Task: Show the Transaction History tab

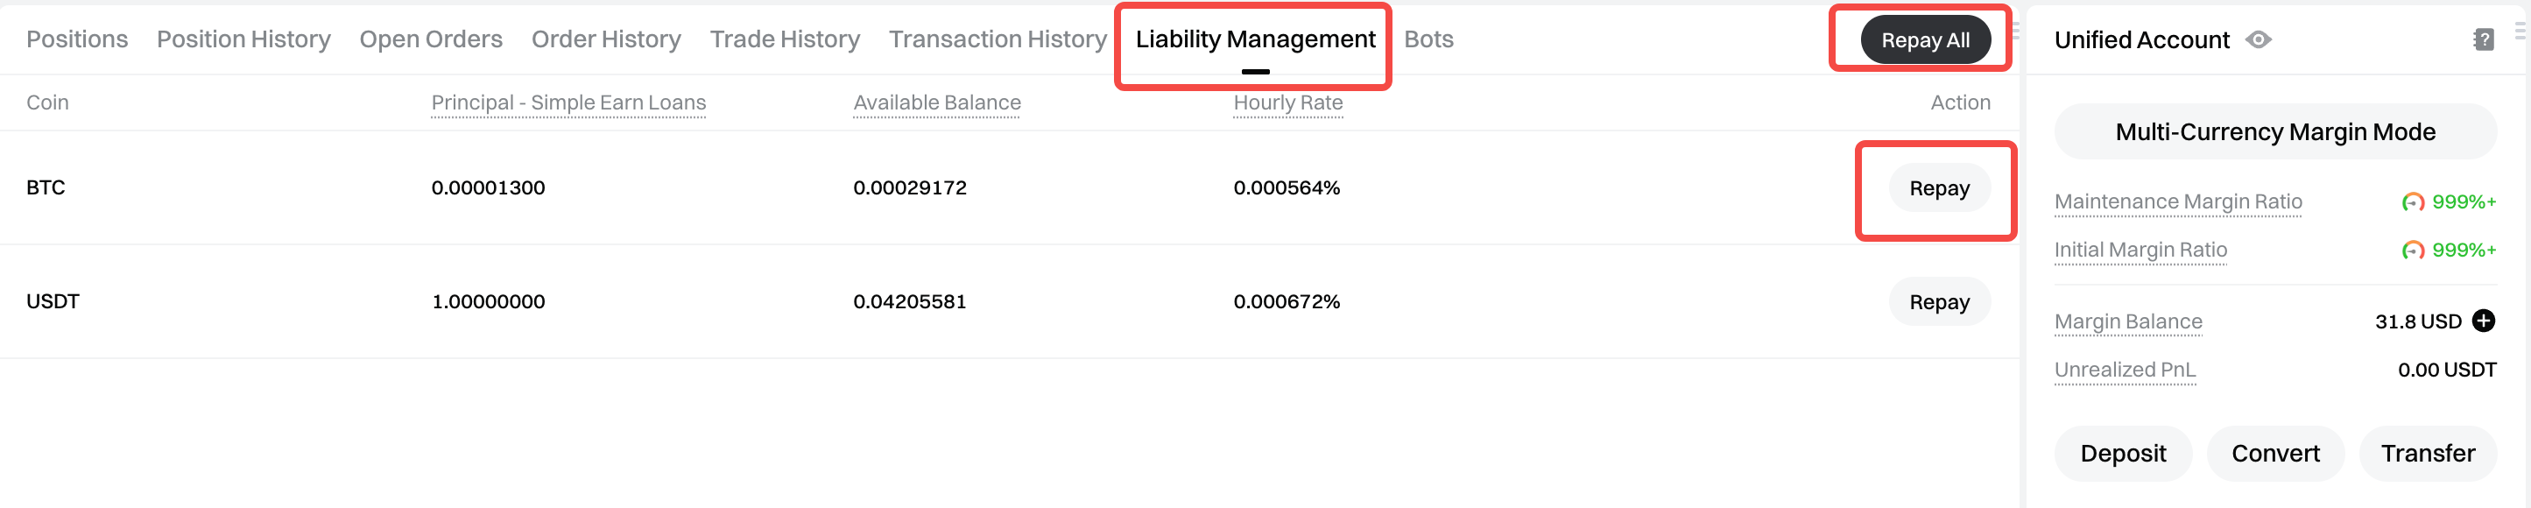Action: click(x=998, y=39)
